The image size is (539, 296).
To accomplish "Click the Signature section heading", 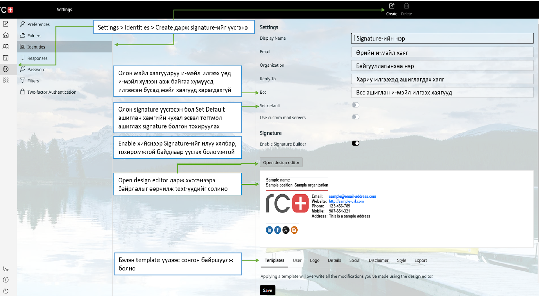I will click(x=271, y=133).
